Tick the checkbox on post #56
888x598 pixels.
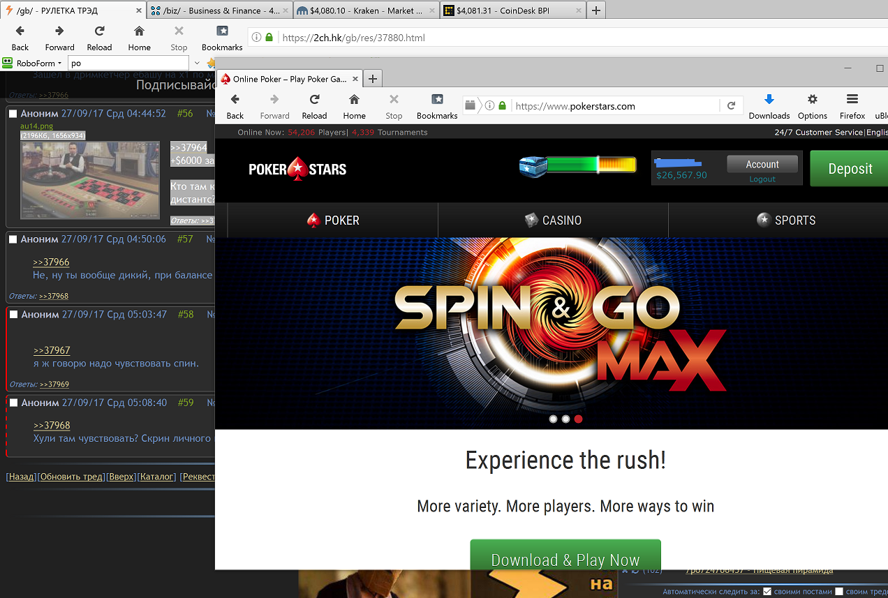pos(12,114)
